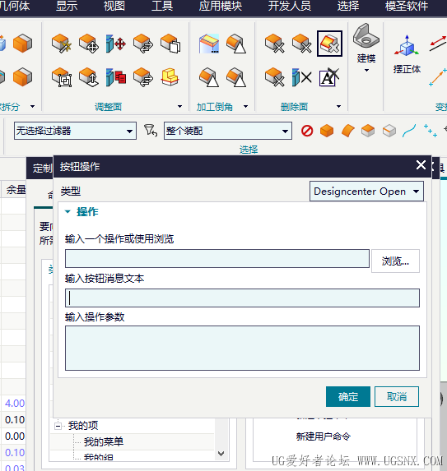447x471 pixels.
Task: Click the highlighted delete face icon
Action: 329,44
